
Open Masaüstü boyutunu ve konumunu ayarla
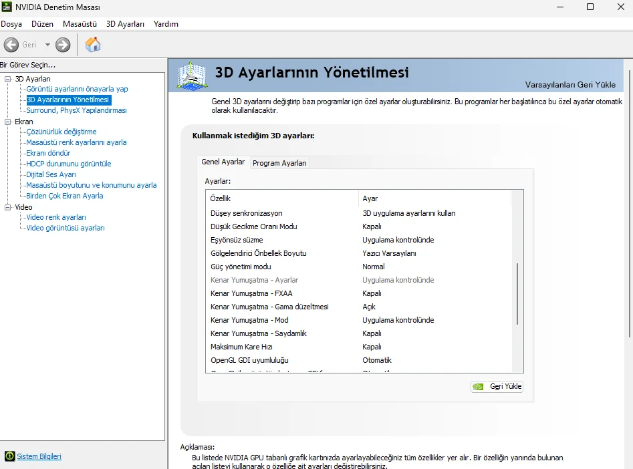91,185
